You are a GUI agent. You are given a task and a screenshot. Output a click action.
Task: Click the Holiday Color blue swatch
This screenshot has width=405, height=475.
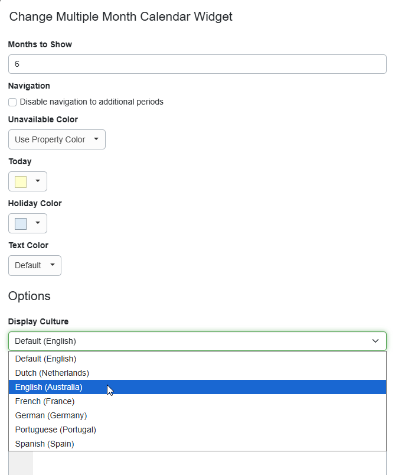[x=21, y=224]
